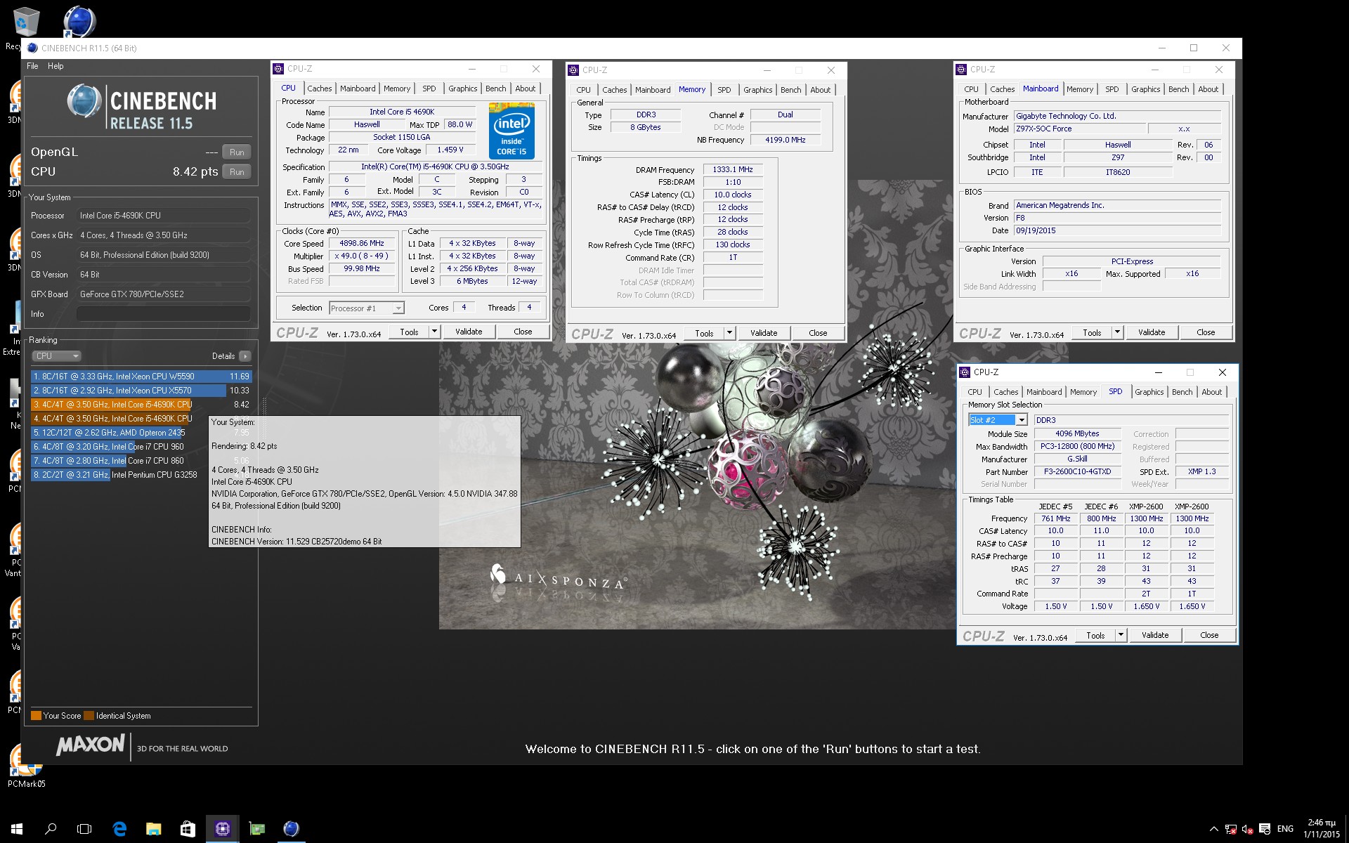Open taskbar search magnifier
The image size is (1349, 843).
click(51, 829)
